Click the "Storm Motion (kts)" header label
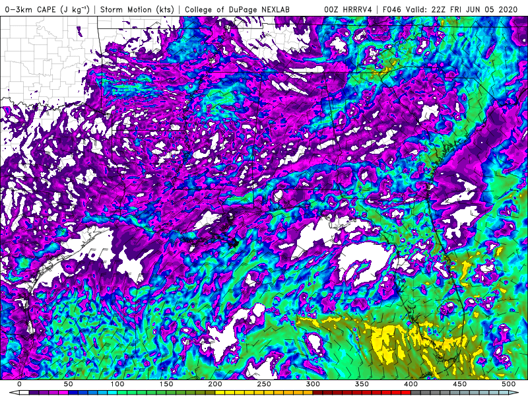Screen dimensions: 528x396 (137, 9)
